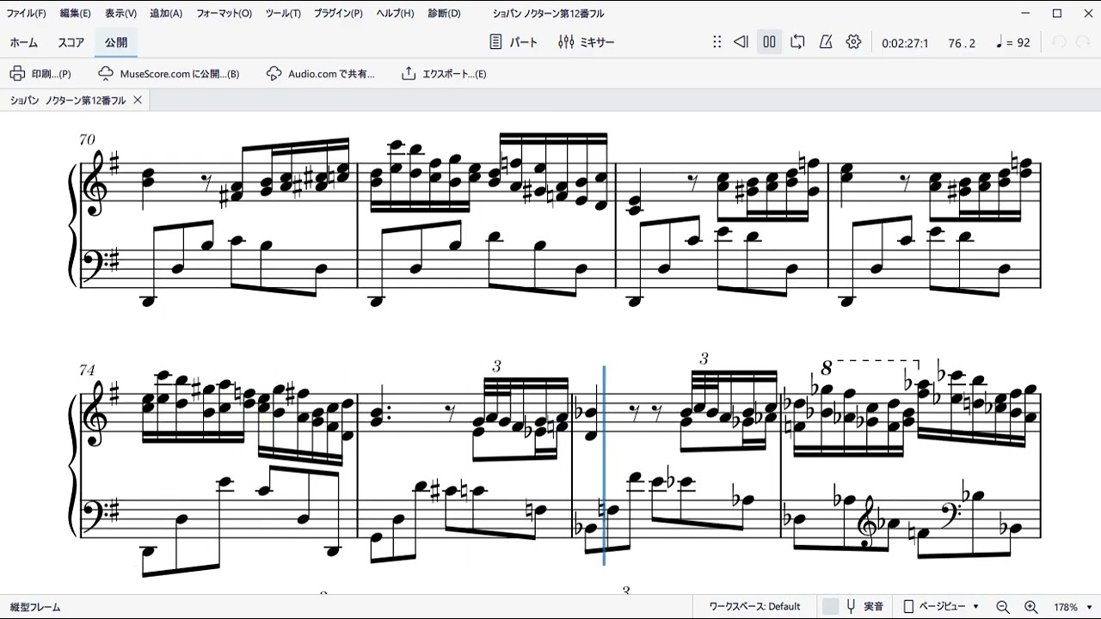Maximize the MuseScore window
Viewport: 1101px width, 619px height.
pyautogui.click(x=1057, y=13)
